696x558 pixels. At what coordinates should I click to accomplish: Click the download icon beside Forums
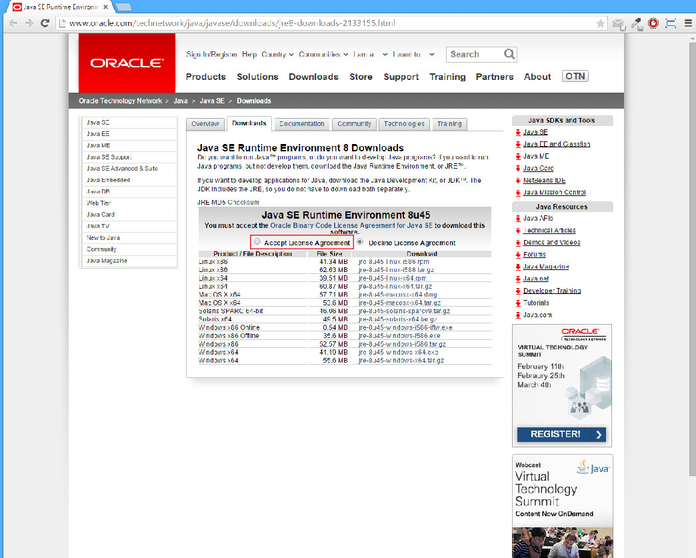click(518, 255)
